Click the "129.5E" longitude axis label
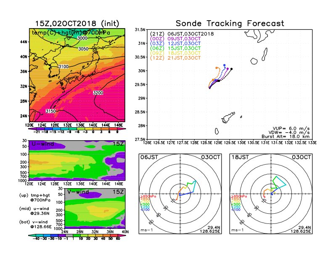Image resolution: width=333 pixels, height=257 pixels. (230, 143)
